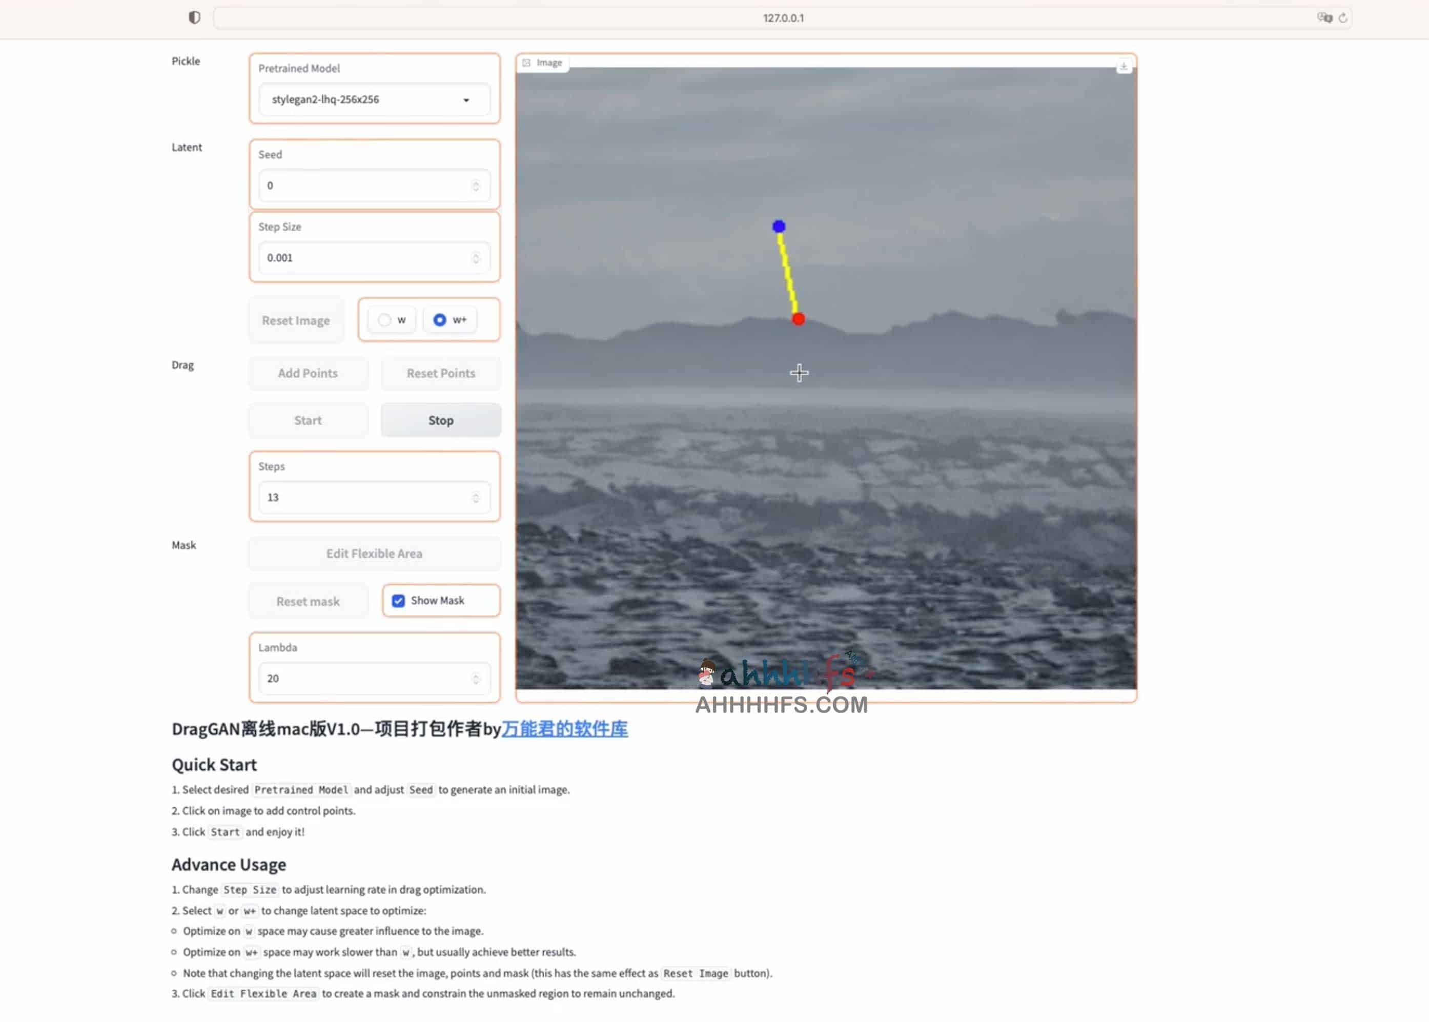Click the Start drag operation button
Screen dimensions: 1429x1022
(308, 419)
